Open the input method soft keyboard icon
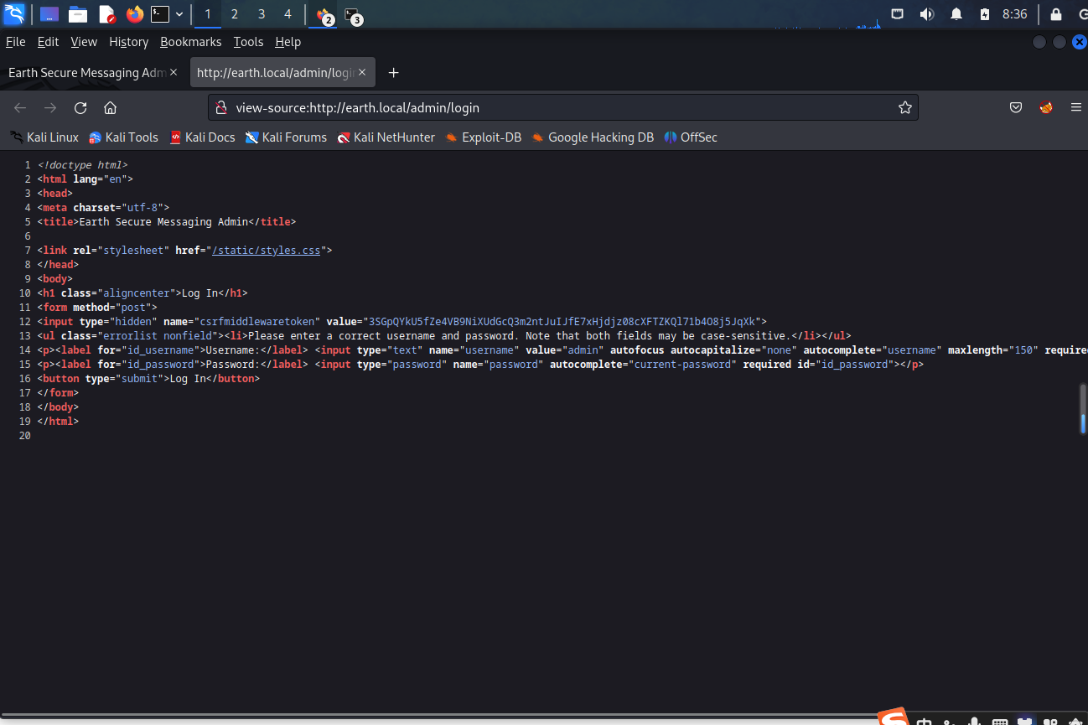 (1000, 721)
